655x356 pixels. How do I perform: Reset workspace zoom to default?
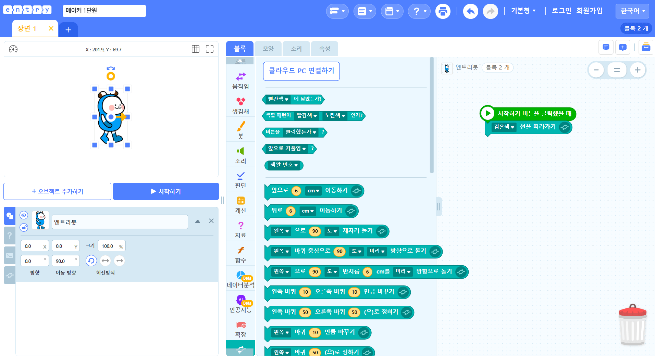tap(617, 70)
